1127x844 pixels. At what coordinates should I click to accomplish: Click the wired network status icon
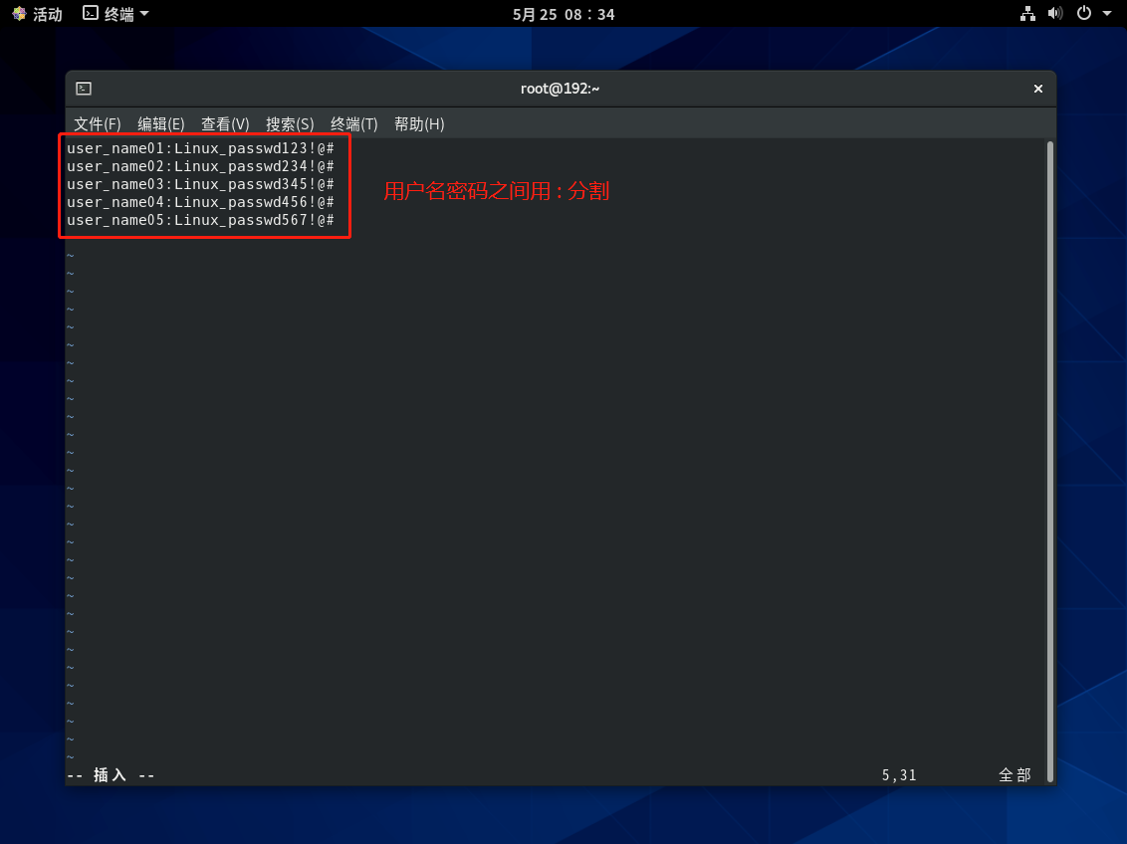coord(1028,14)
